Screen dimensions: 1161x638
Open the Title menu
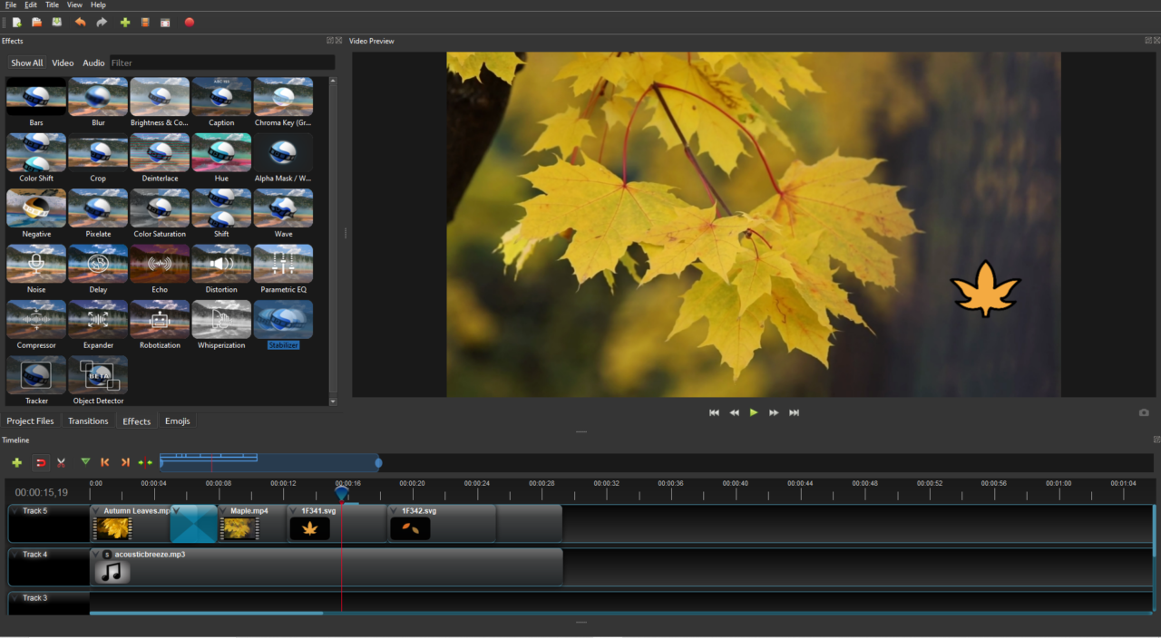click(52, 5)
